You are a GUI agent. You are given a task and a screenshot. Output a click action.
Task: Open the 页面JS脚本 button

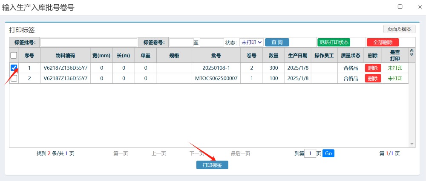point(399,29)
